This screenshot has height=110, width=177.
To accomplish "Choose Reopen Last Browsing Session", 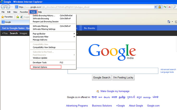I will (53, 22).
